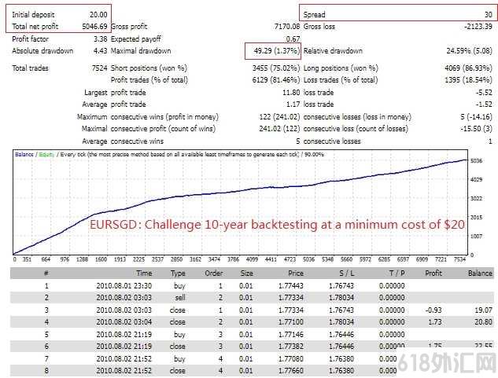Select the Initial deposit value 20.00

click(98, 15)
